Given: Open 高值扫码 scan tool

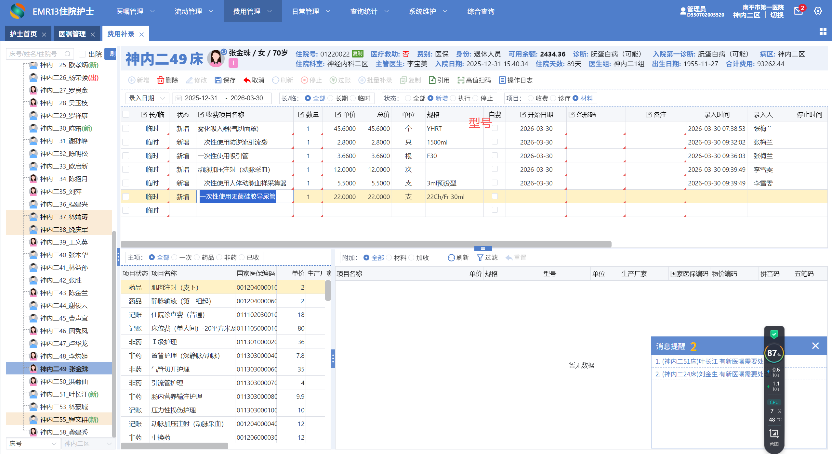Looking at the screenshot, I should pos(461,80).
